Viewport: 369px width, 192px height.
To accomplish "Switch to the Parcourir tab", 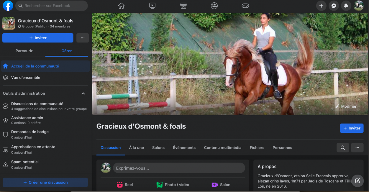I will (24, 51).
